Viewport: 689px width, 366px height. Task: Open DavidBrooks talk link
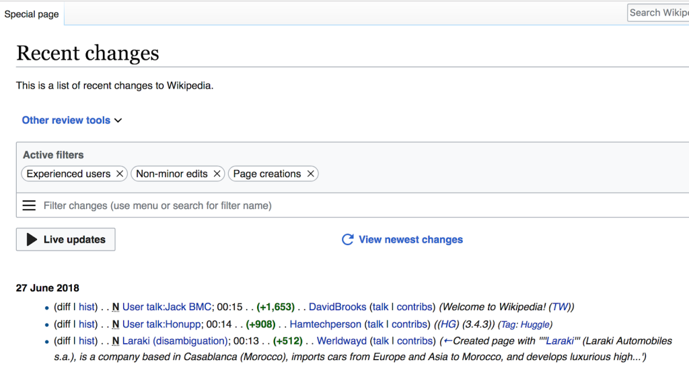click(x=381, y=307)
